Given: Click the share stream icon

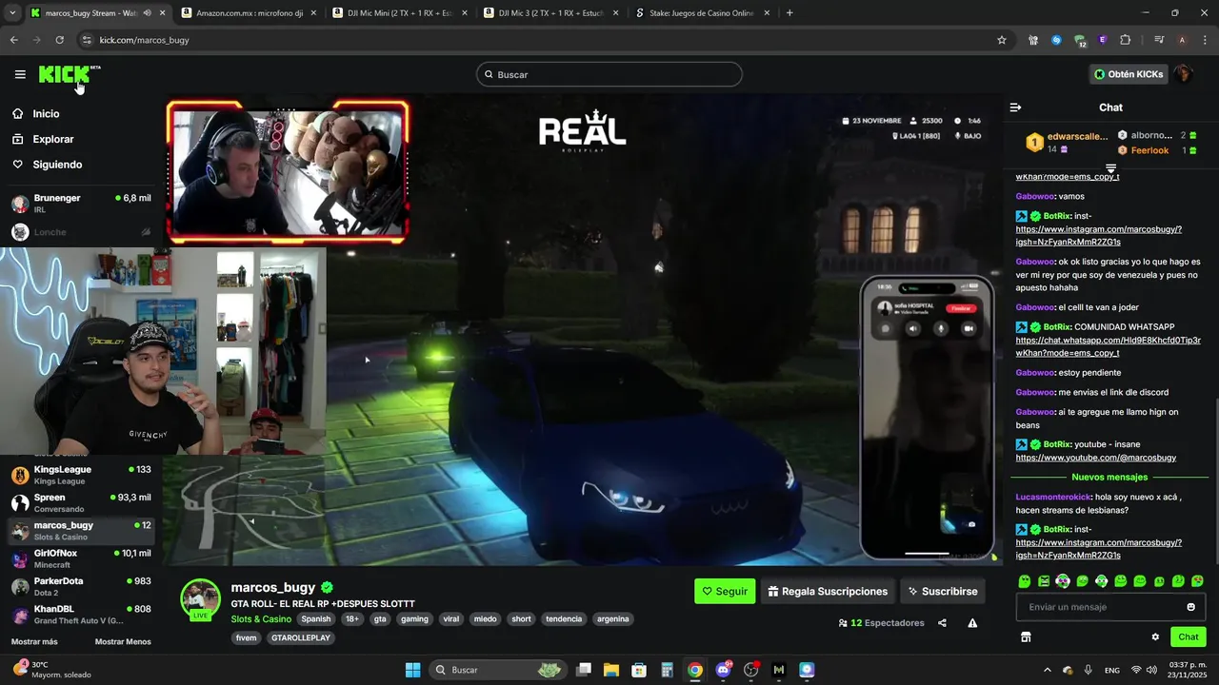Looking at the screenshot, I should (x=942, y=623).
